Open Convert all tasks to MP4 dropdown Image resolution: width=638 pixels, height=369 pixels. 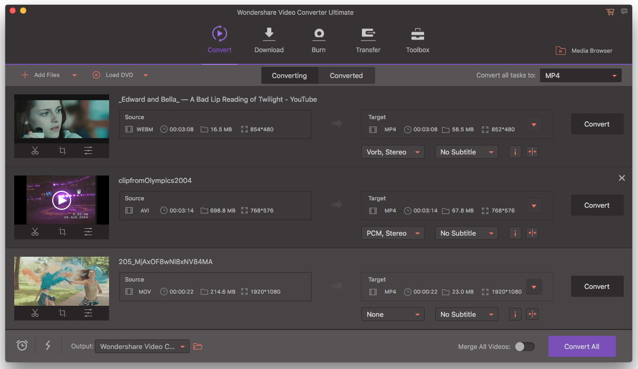tap(581, 75)
